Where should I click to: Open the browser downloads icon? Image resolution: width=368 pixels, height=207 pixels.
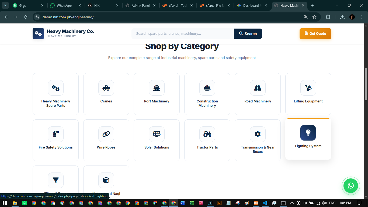[342, 17]
